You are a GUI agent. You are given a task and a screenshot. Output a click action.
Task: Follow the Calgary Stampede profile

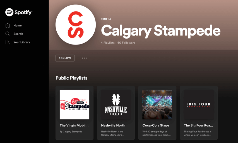[x=65, y=58]
